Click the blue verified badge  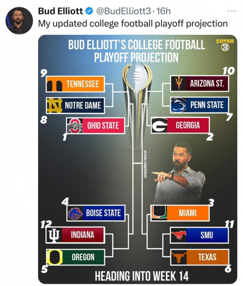[90, 12]
